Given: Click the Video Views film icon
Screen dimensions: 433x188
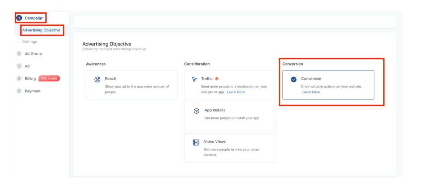Looking at the screenshot, I should (x=196, y=142).
